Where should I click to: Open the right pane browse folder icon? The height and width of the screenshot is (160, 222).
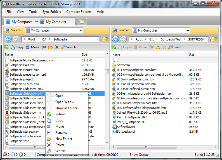(213, 39)
